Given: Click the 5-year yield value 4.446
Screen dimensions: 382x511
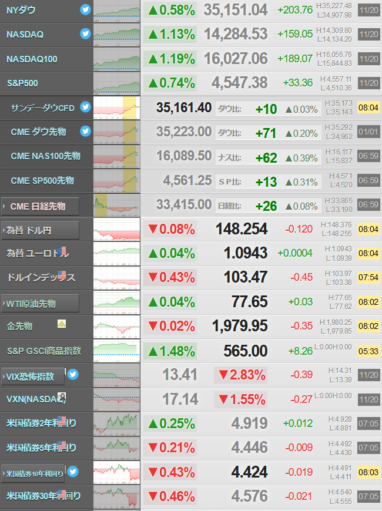Looking at the screenshot, I should point(250,448).
